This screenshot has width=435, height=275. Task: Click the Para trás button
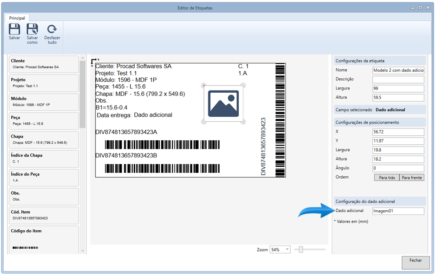387,178
